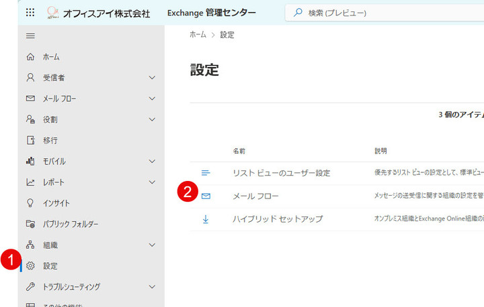Expand the レポート menu chevron
The width and height of the screenshot is (484, 307).
tap(152, 182)
